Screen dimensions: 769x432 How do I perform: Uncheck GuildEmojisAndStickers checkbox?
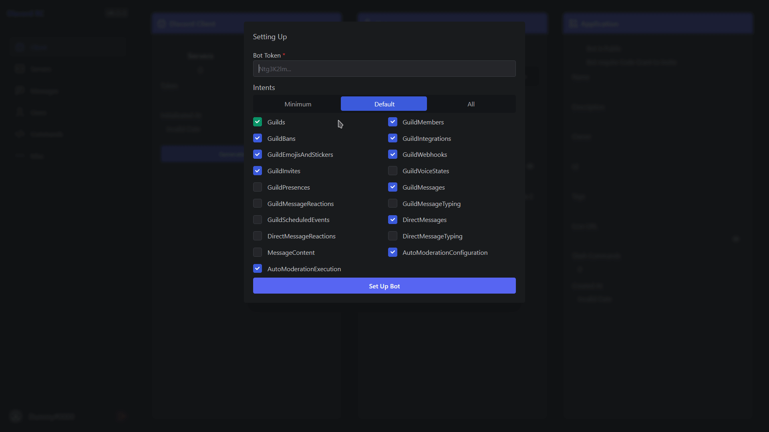point(258,154)
